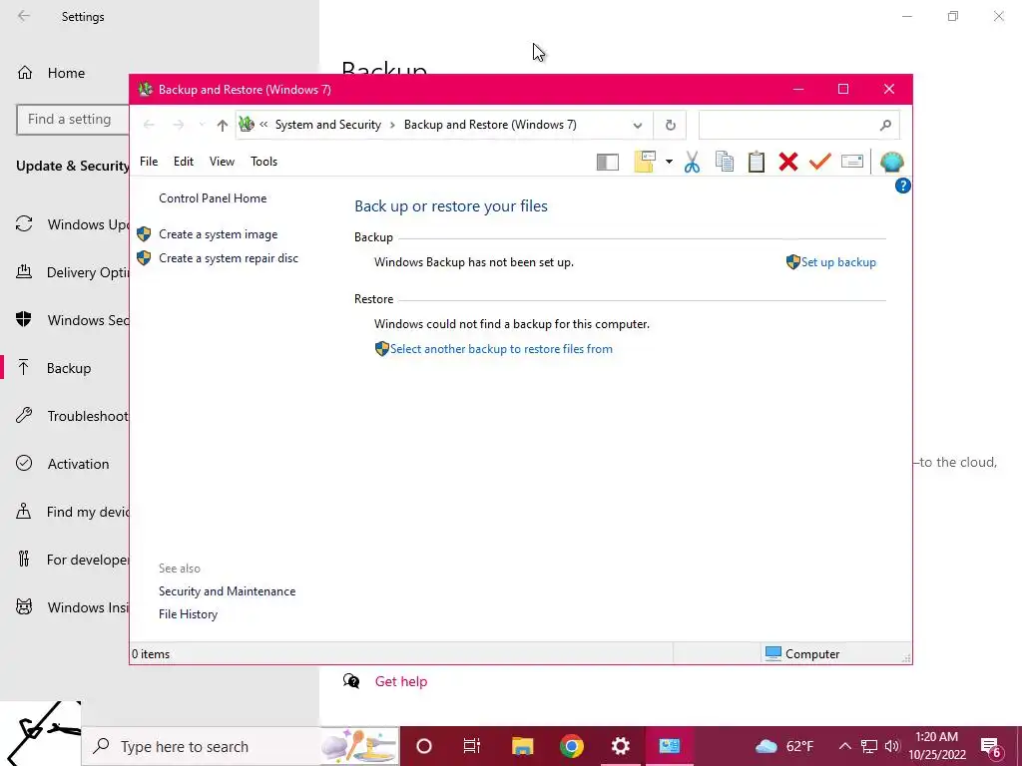The image size is (1022, 766).
Task: Click the scissors Cut icon
Action: click(x=692, y=162)
